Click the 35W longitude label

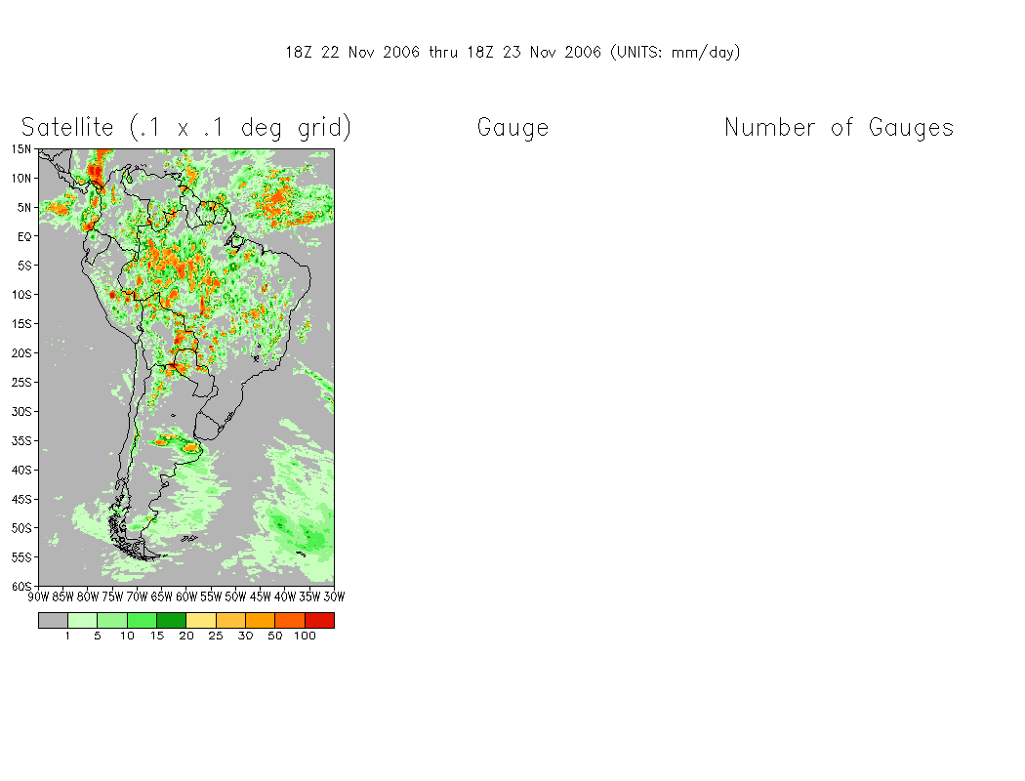point(309,596)
